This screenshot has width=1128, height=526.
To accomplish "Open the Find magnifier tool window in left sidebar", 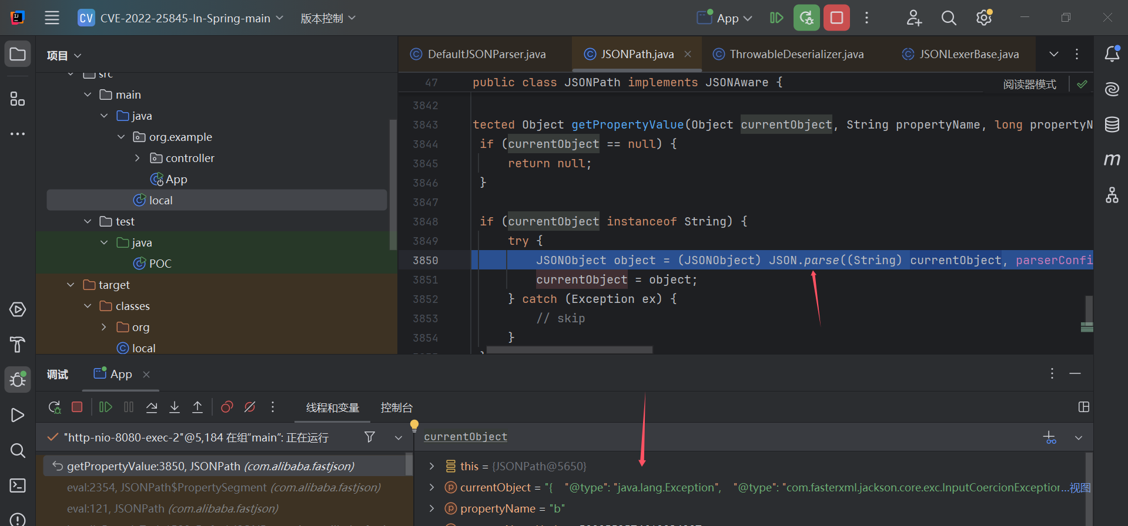I will pyautogui.click(x=18, y=450).
